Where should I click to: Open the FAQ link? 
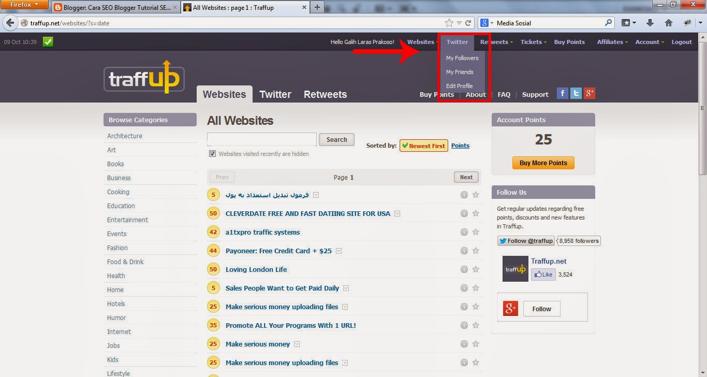coord(504,94)
